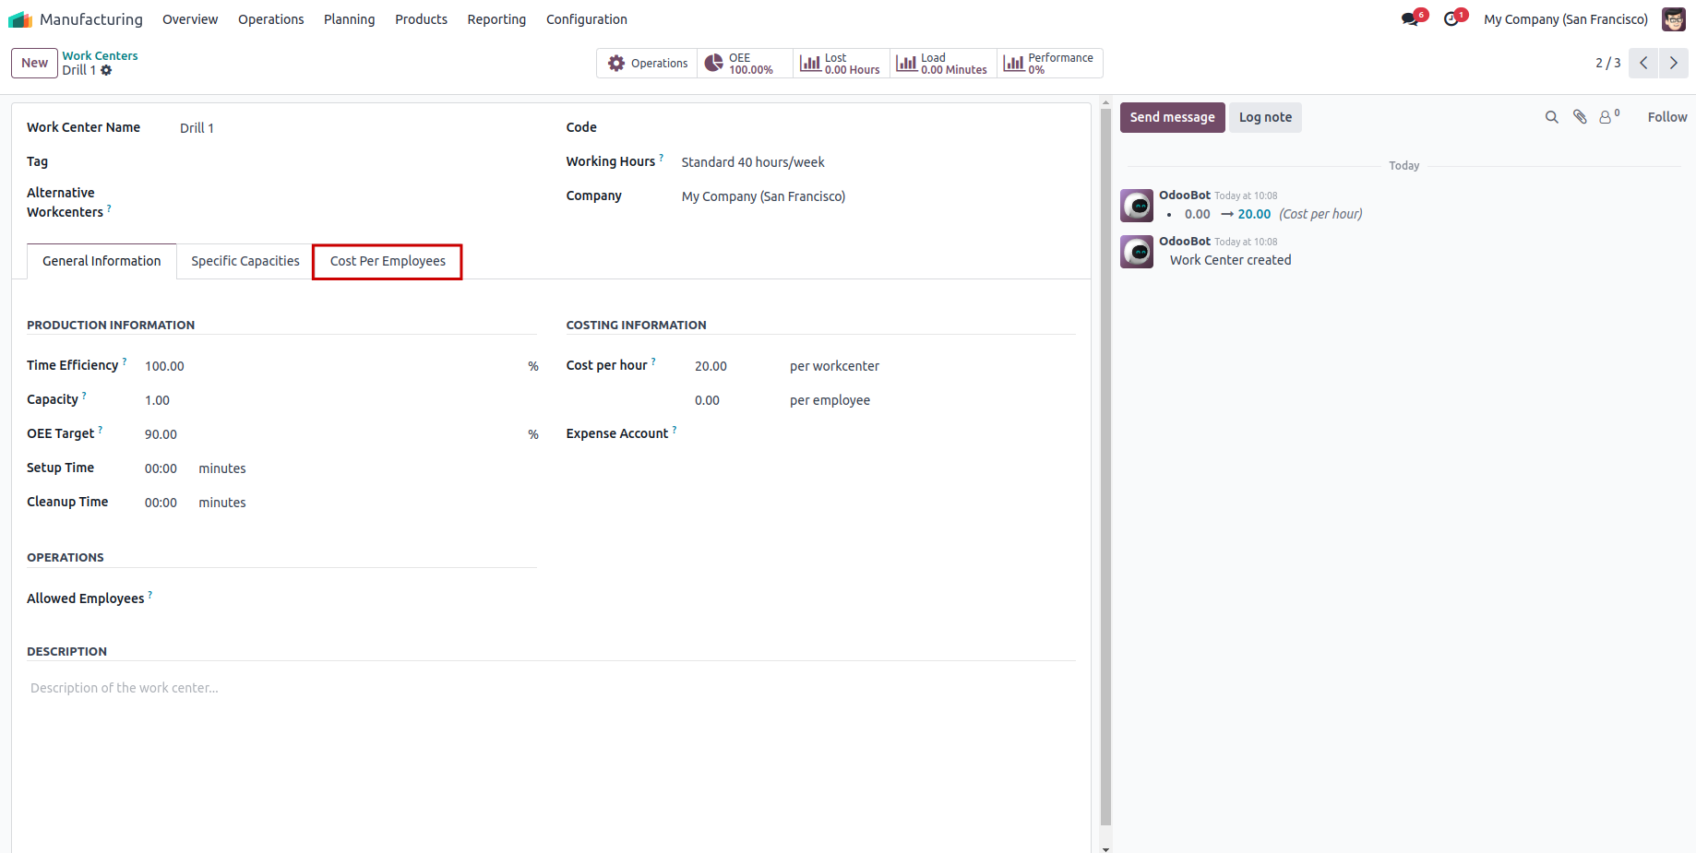The image size is (1696, 853).
Task: Open the Planning menu
Action: pyautogui.click(x=349, y=19)
